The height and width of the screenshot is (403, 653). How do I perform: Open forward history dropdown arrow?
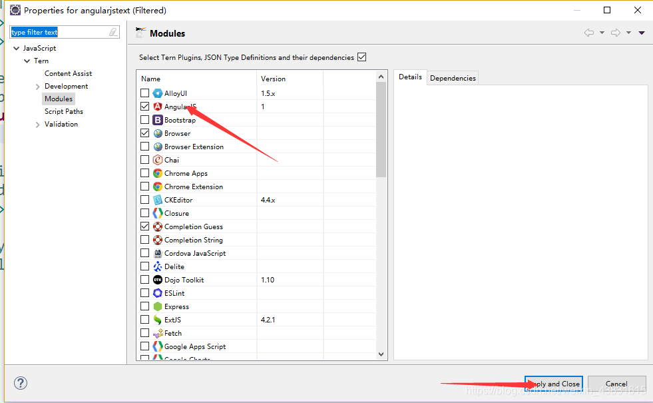628,33
